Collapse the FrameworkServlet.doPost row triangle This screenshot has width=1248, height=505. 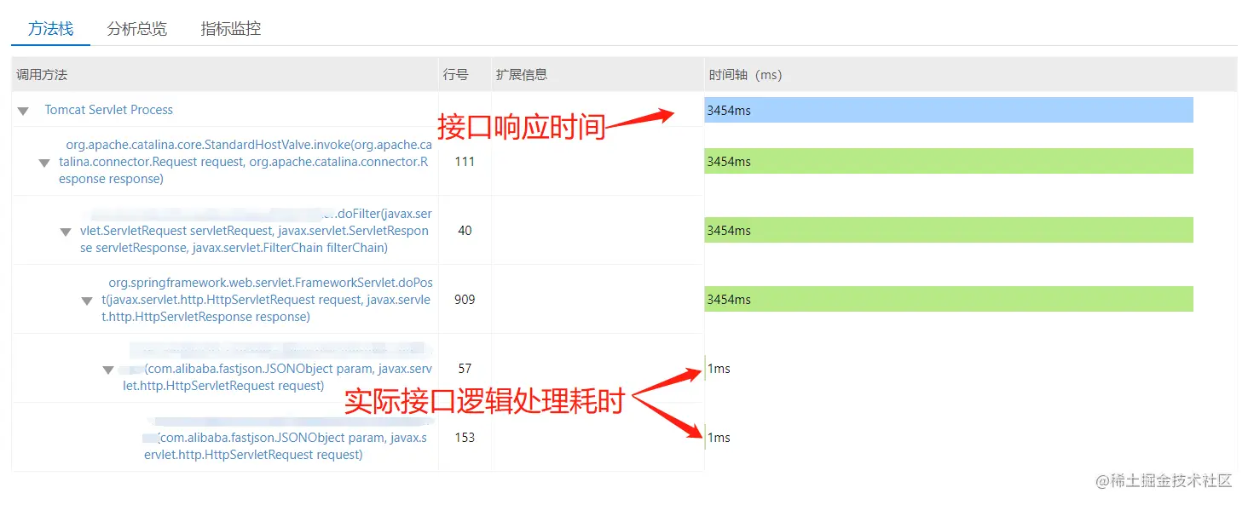coord(87,301)
